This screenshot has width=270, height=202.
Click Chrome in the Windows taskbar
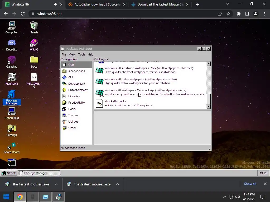click(20, 197)
